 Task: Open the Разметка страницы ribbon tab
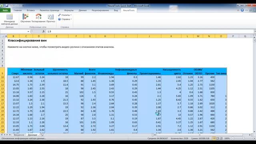coord(50,10)
